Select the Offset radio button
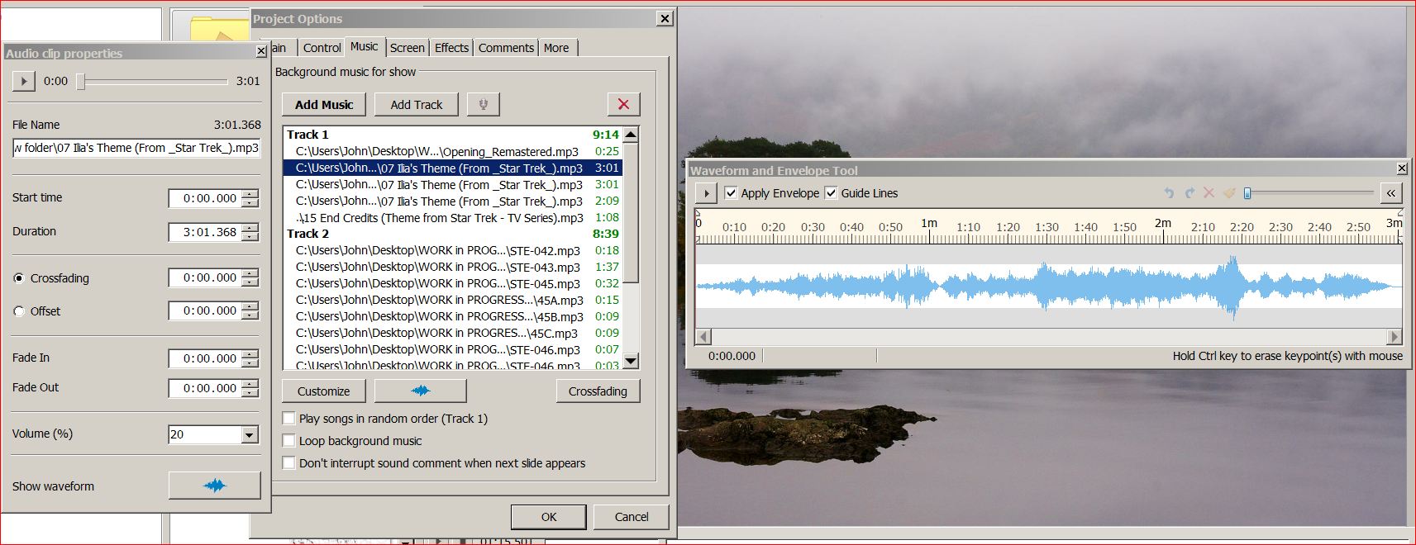 (19, 311)
